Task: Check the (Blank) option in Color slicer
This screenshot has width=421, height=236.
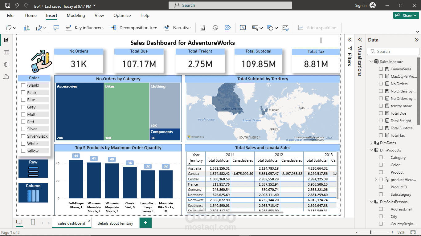Action: pyautogui.click(x=23, y=85)
